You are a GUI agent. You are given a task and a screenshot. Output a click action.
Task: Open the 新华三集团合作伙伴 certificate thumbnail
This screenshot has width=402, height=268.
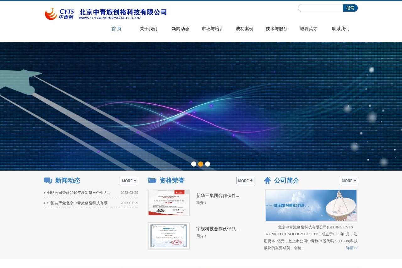click(169, 203)
